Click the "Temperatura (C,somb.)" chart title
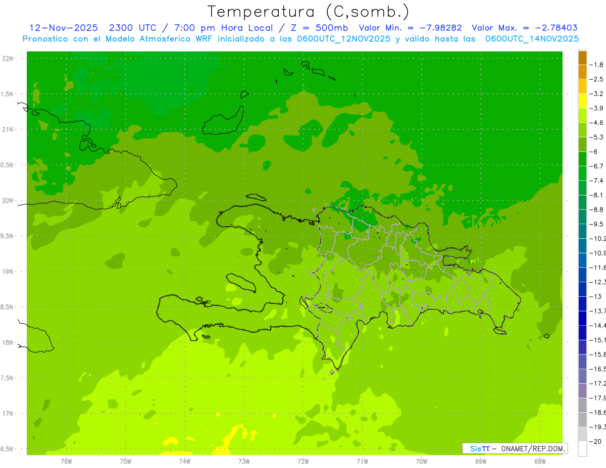606x468 pixels. coord(309,11)
